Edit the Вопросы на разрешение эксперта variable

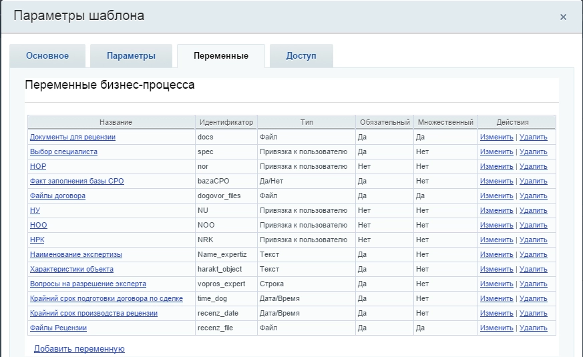coord(496,284)
